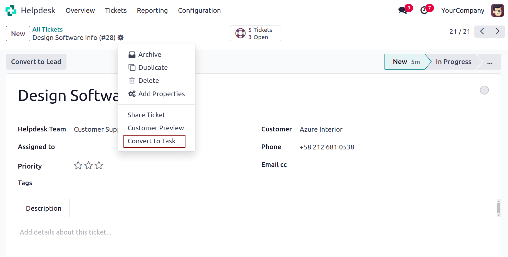The image size is (508, 257).
Task: Move ticket to In Progress stage
Action: 453,62
